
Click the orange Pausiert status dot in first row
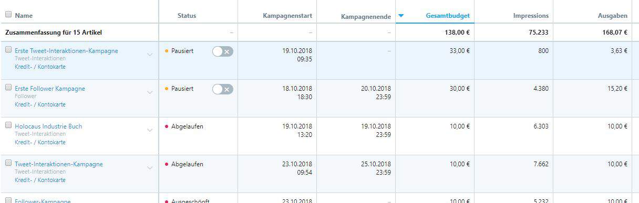[167, 51]
